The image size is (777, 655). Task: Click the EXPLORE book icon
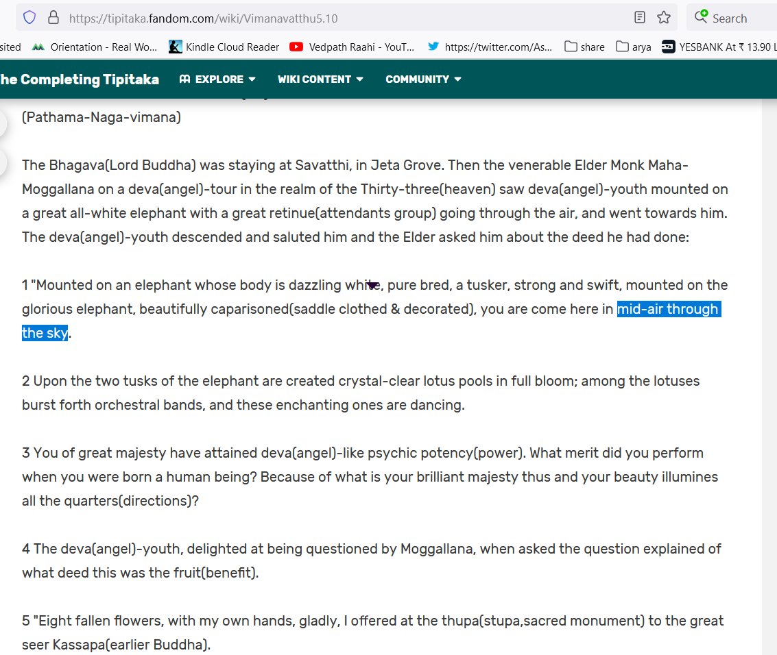185,79
